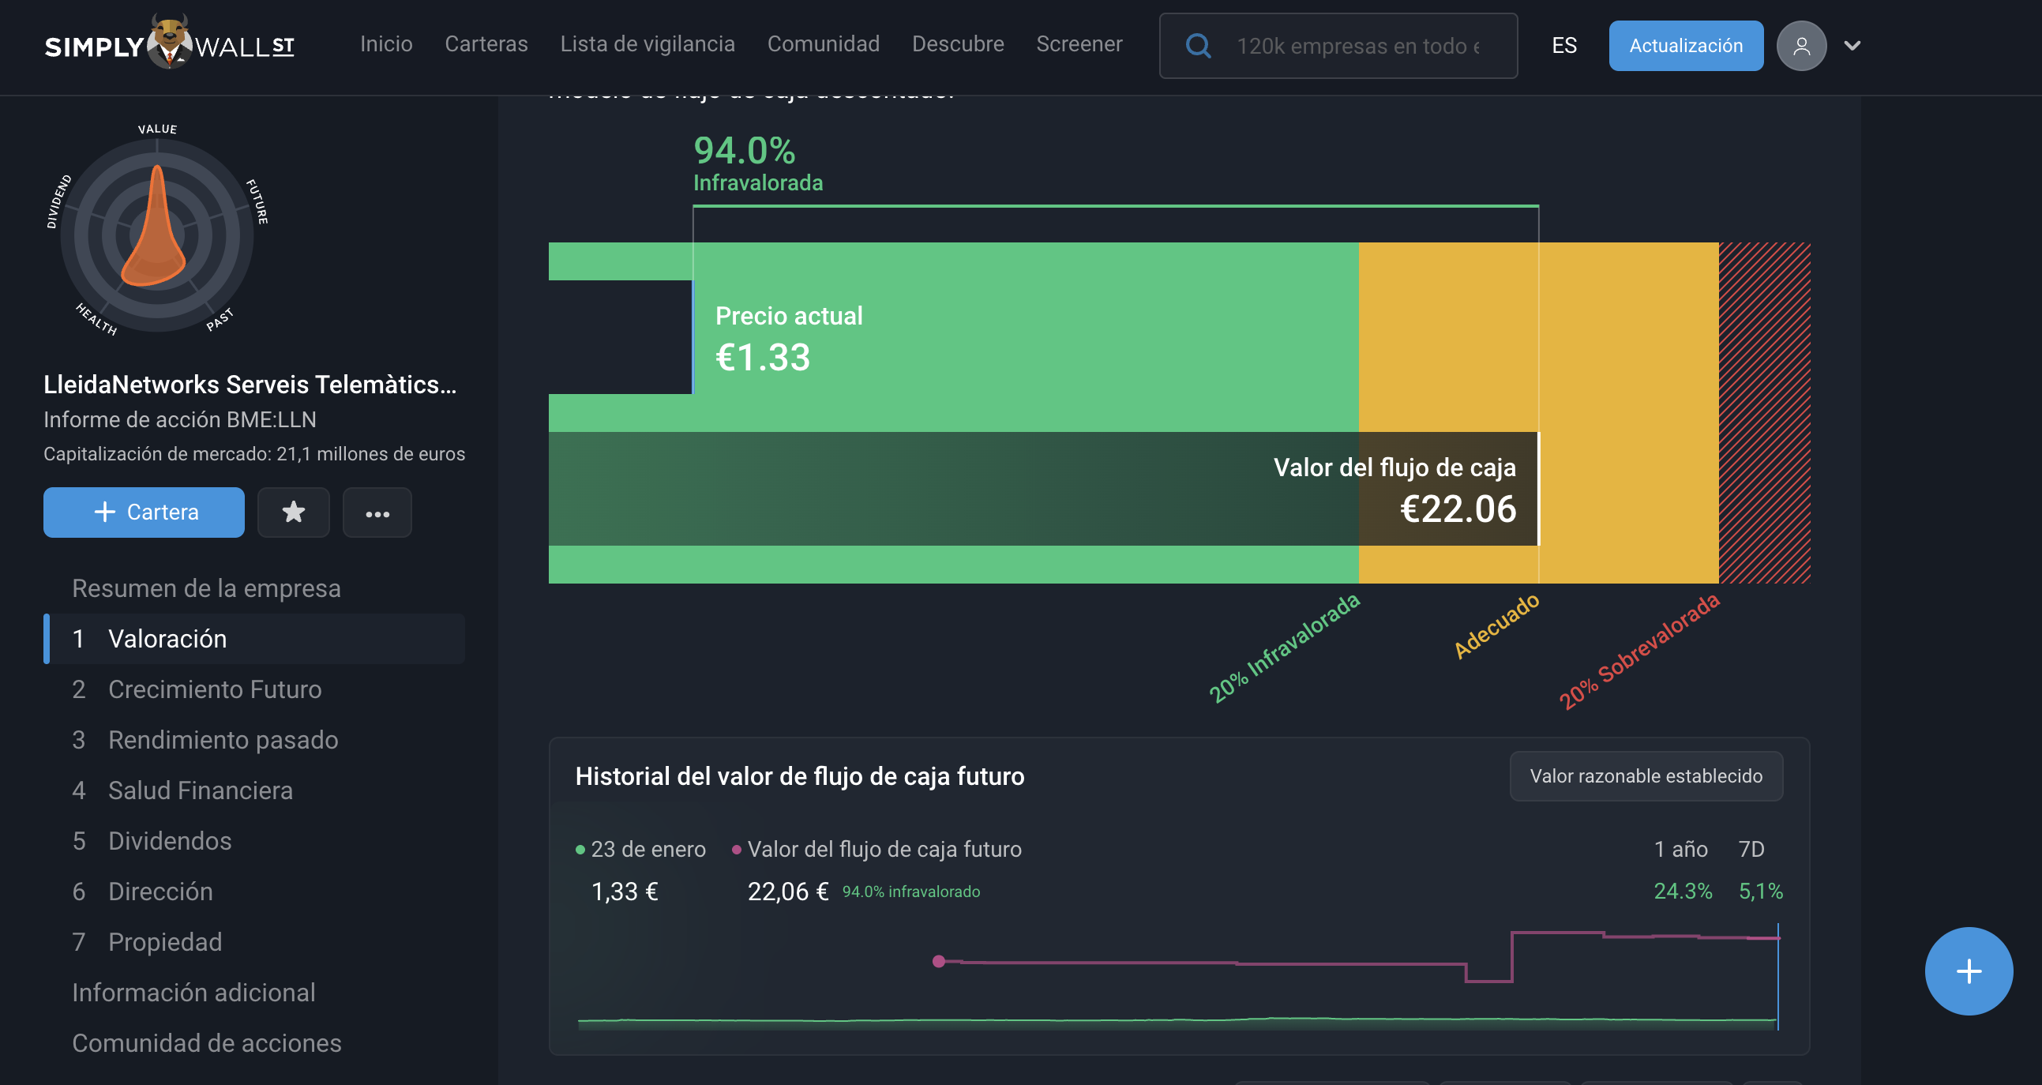Screen dimensions: 2042x1085
Task: Click the snowflake radar chart
Action: (157, 231)
